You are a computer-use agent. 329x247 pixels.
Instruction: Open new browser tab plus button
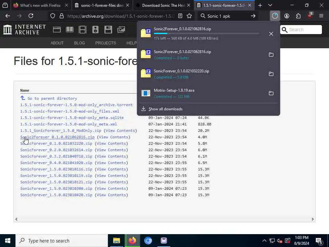(x=260, y=5)
